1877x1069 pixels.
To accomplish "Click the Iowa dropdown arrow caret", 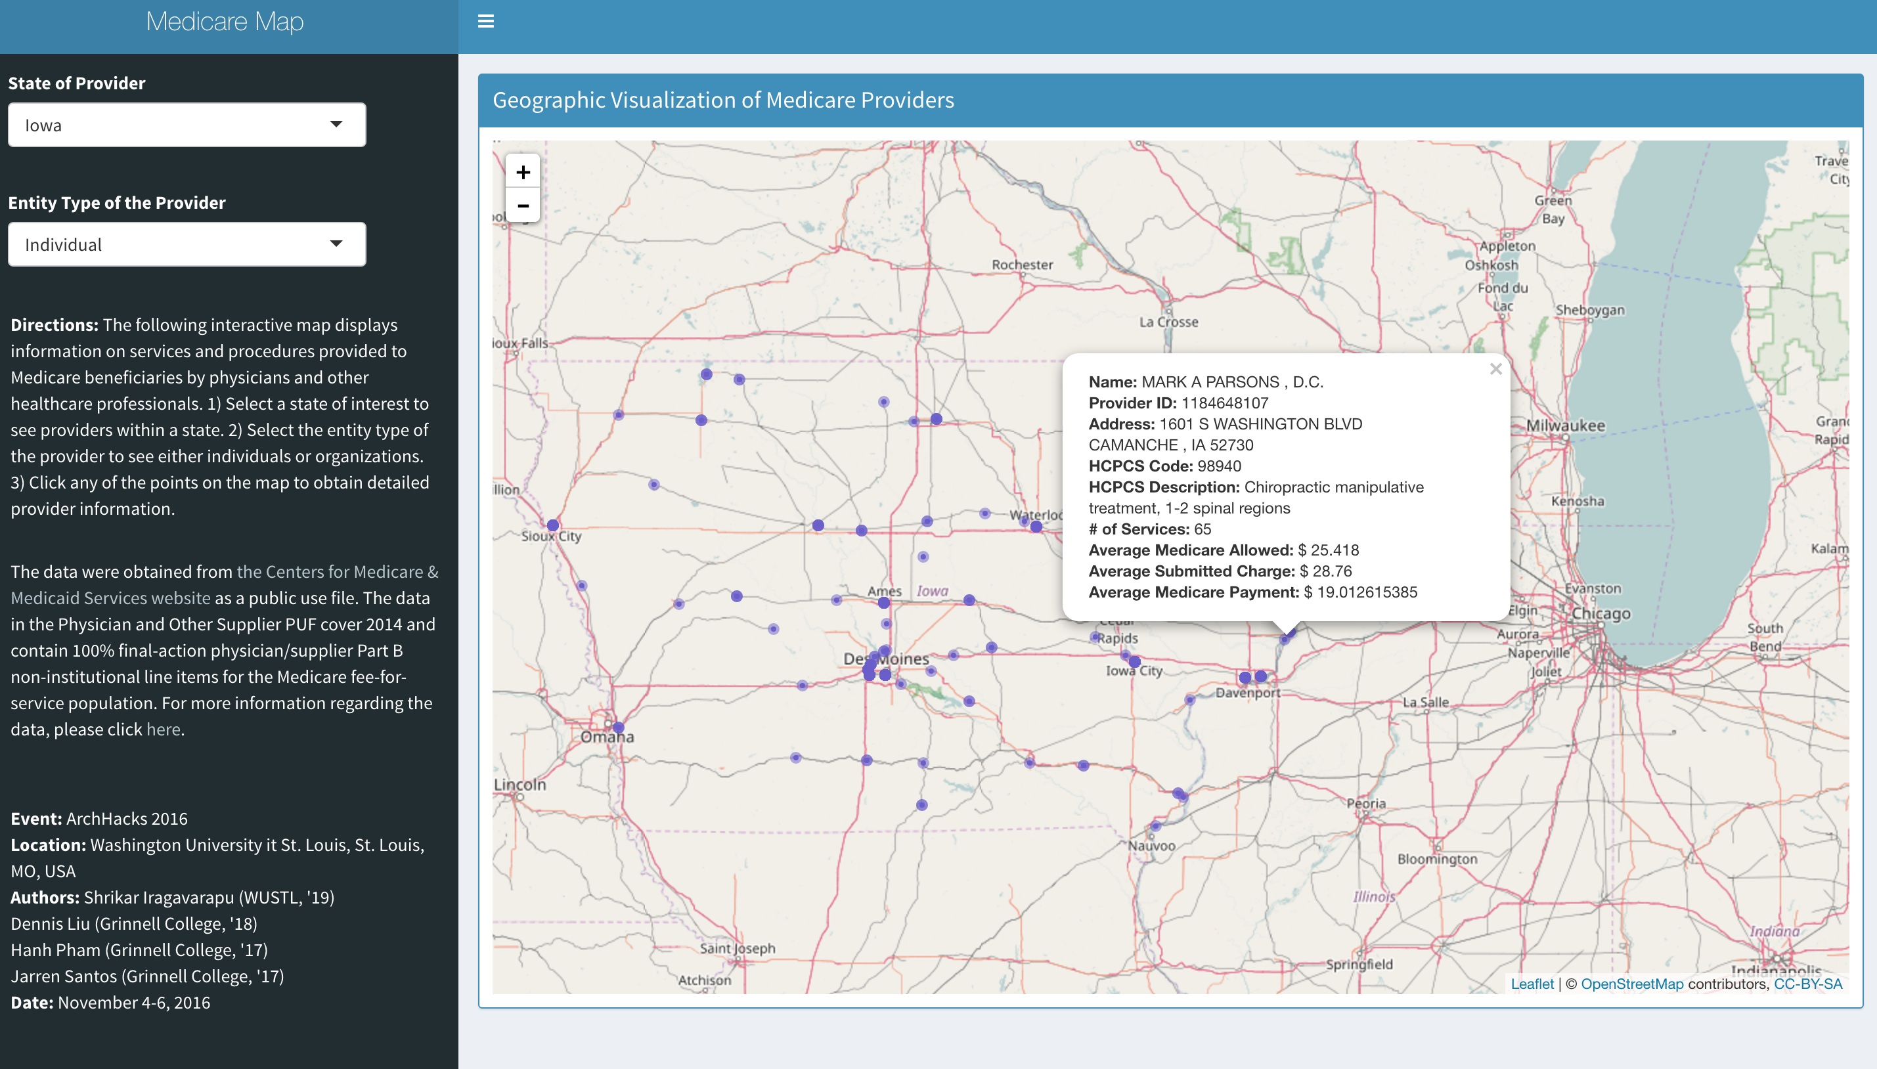I will [x=336, y=124].
